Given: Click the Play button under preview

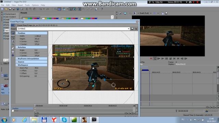Looking at the screenshot, I should pos(163,58).
